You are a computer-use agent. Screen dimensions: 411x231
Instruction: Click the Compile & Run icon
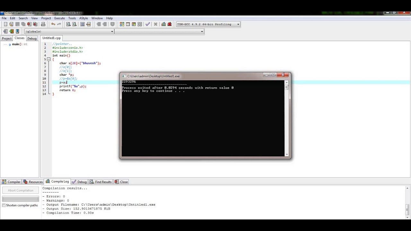pos(134,24)
